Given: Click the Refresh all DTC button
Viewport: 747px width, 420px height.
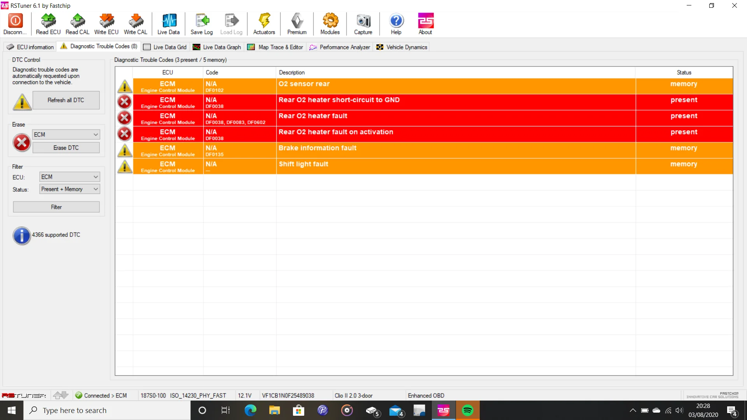Looking at the screenshot, I should point(66,100).
